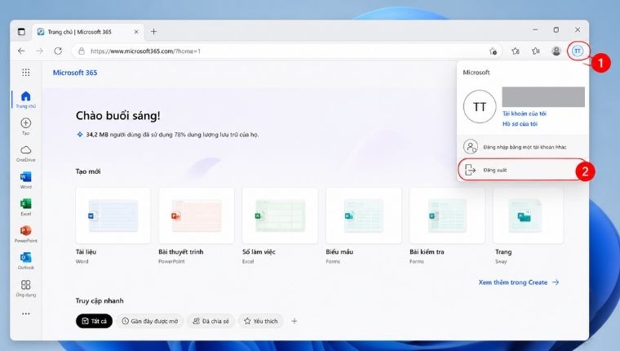Screen dimensions: 620x351
Task: Open OneDrive from the sidebar
Action: [x=26, y=153]
